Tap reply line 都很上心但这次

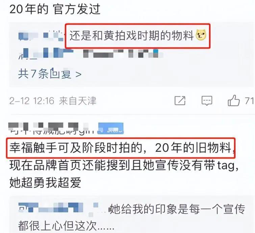tap(66, 226)
